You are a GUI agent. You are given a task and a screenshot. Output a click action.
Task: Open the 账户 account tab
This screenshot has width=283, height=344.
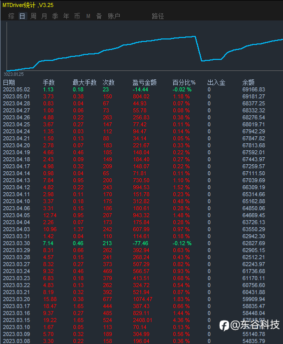pos(114,16)
